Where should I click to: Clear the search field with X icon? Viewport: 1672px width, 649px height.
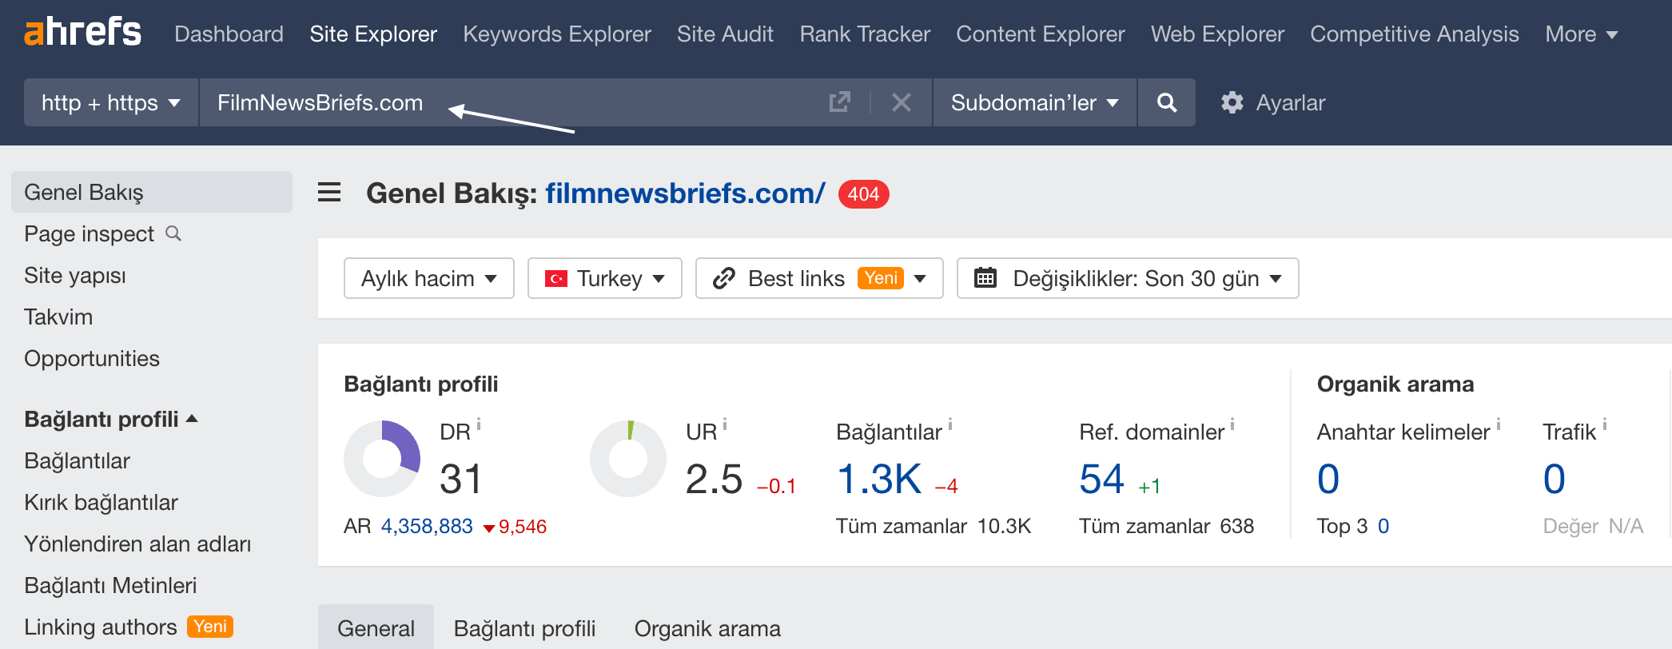coord(902,102)
